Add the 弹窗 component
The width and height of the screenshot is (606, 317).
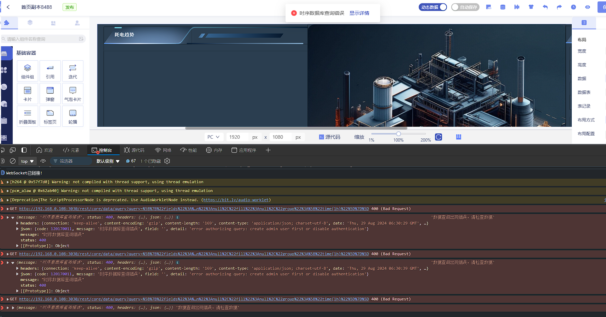(x=50, y=93)
